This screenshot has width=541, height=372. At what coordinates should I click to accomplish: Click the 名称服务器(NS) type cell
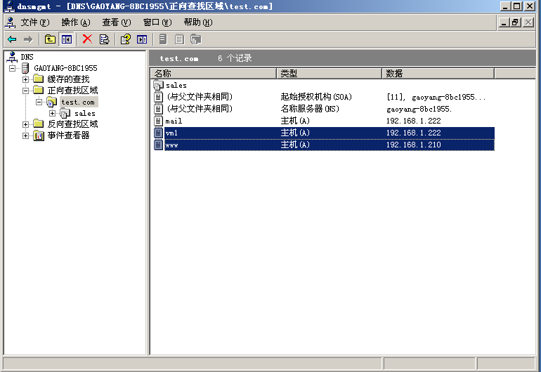310,109
